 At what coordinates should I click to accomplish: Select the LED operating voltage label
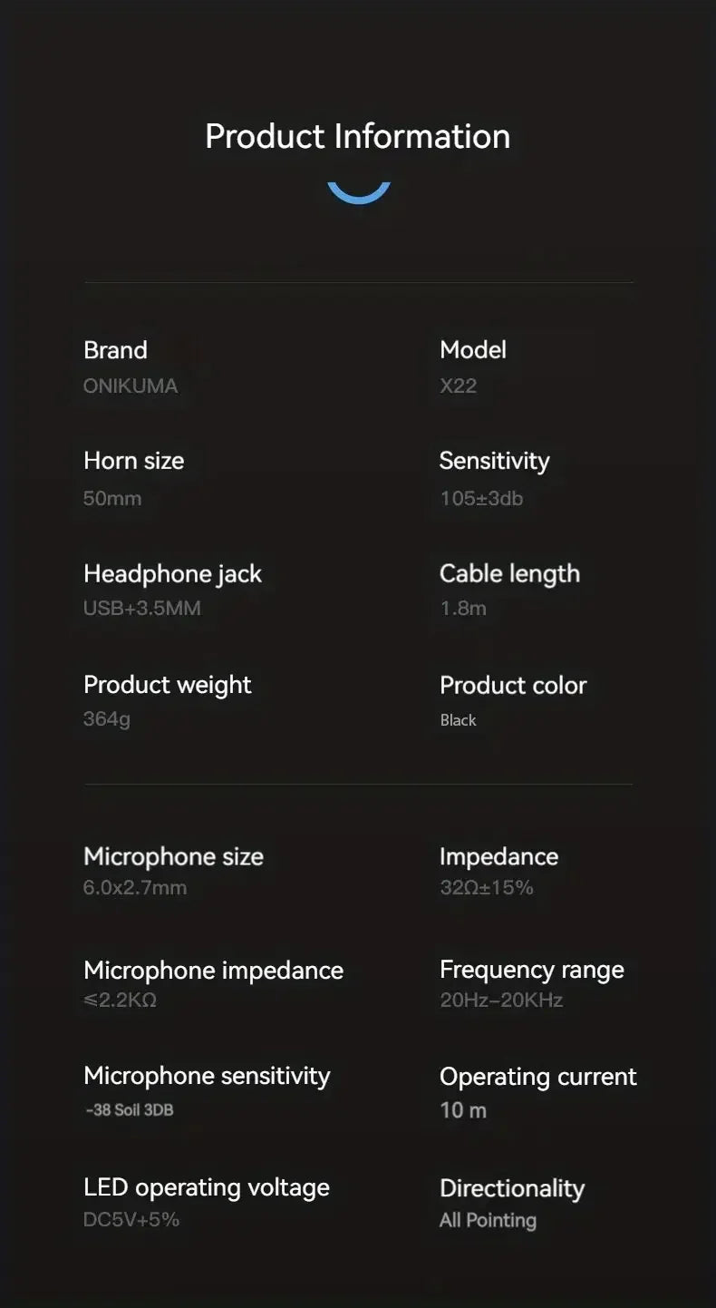[x=207, y=1187]
